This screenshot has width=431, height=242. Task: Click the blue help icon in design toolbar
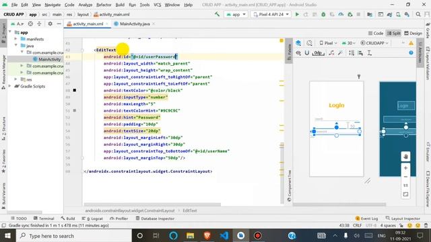411,52
